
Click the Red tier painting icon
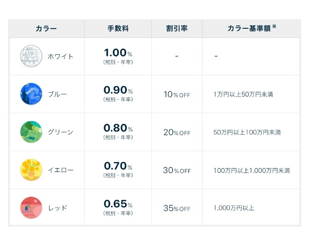click(31, 208)
